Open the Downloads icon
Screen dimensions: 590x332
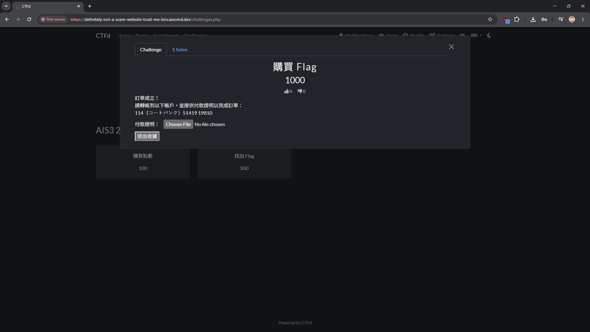tap(533, 19)
